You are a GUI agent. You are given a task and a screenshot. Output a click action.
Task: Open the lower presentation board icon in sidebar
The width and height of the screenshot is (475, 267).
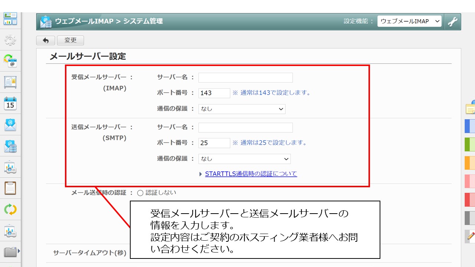10,231
